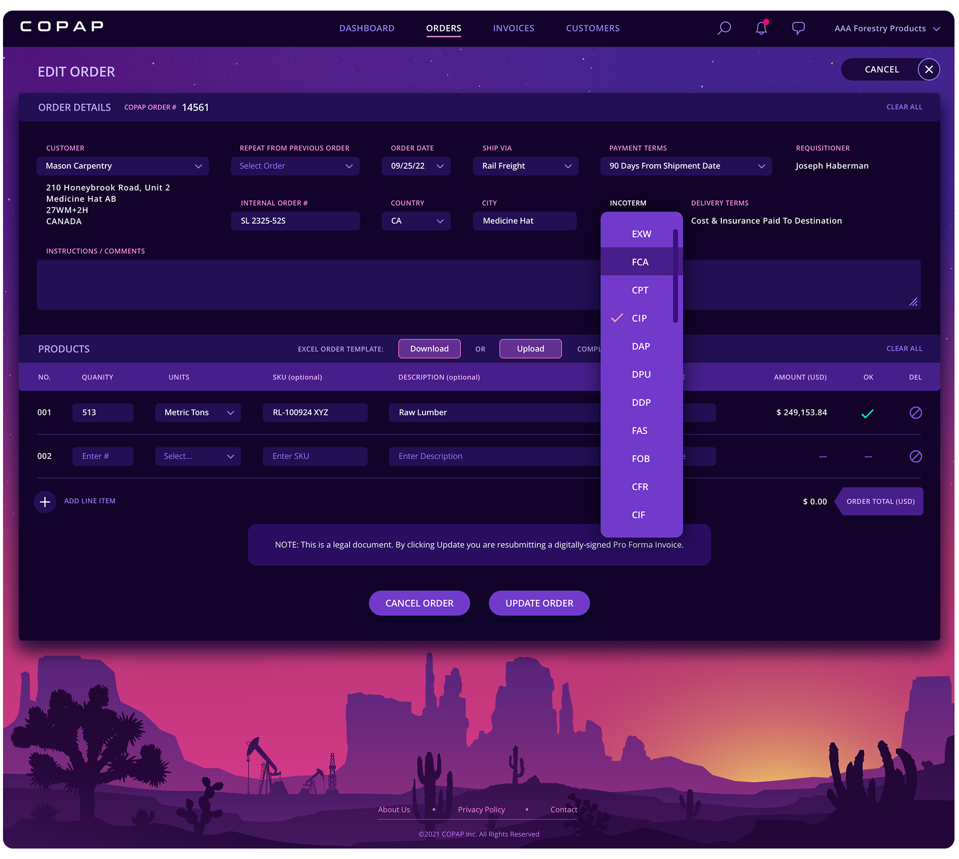Screen dimensions: 959x859
Task: Choose CIF at the list bottom
Action: coord(641,514)
